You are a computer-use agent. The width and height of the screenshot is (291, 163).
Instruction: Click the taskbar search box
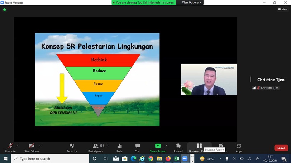point(50,159)
